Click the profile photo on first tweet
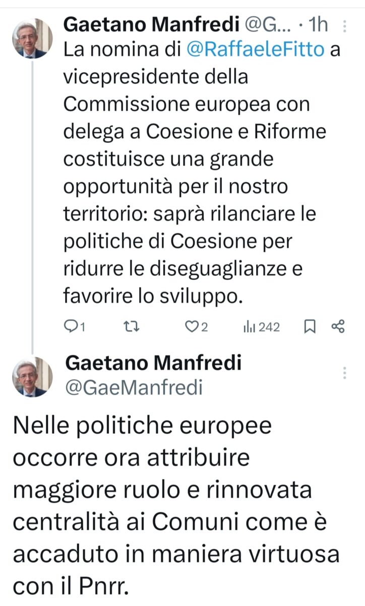This screenshot has height=606, width=365. click(32, 38)
